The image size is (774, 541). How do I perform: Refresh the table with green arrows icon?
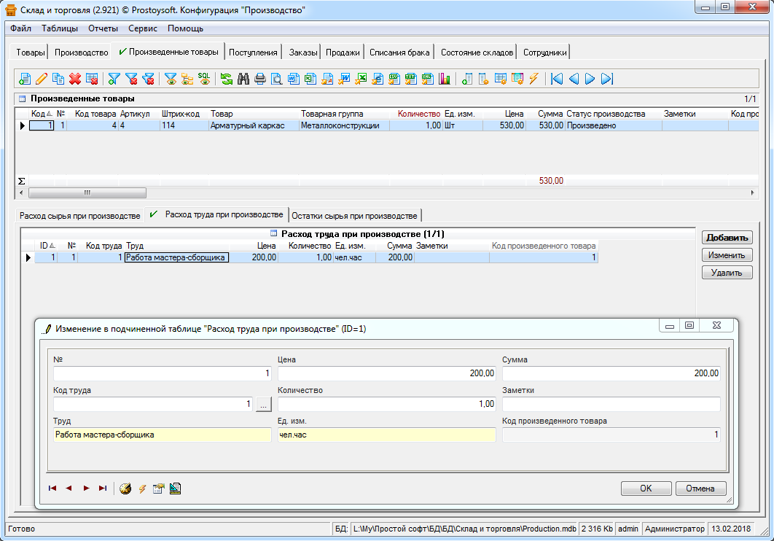tap(227, 79)
